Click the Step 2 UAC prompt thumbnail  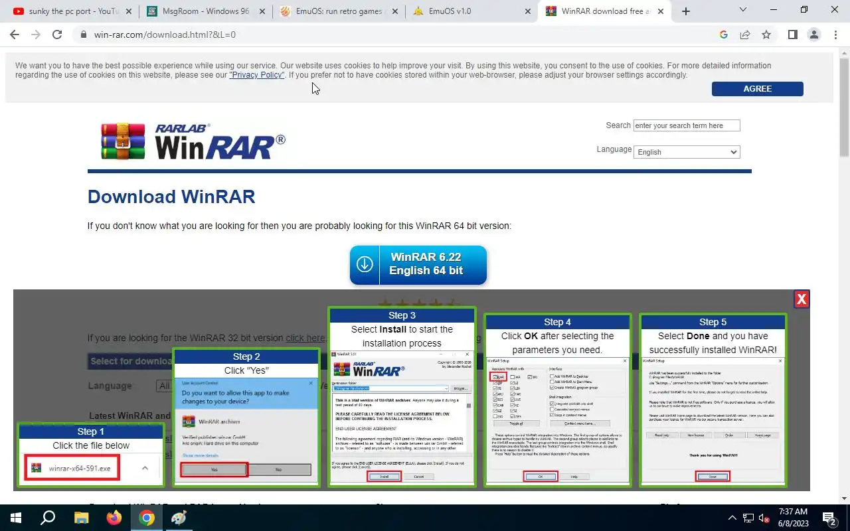[246, 418]
